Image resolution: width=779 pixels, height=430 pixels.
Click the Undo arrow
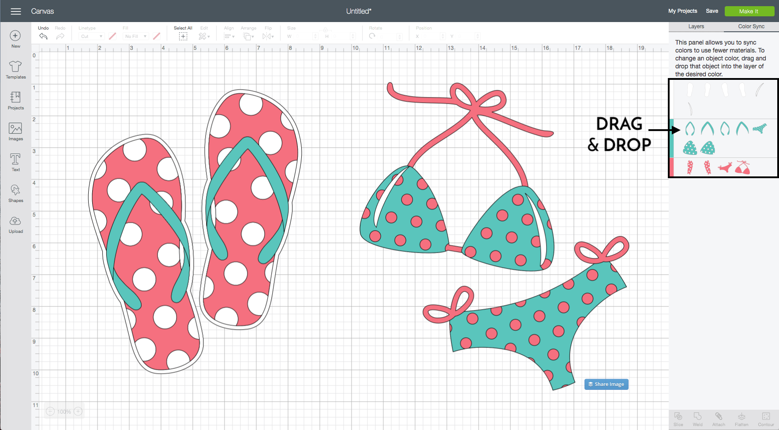(43, 36)
